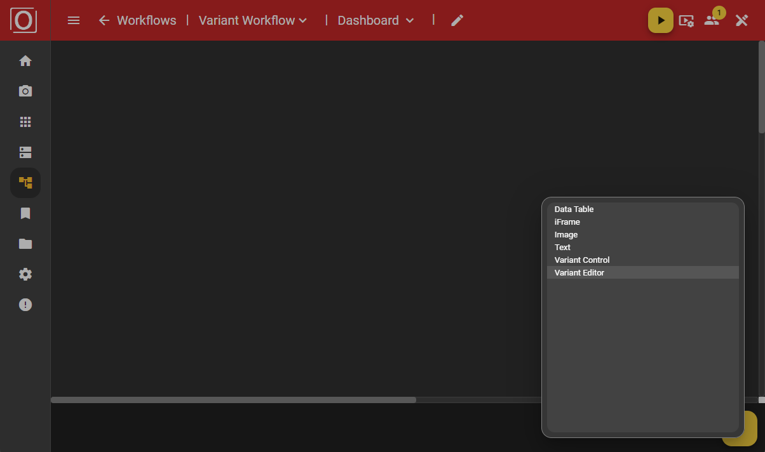Image resolution: width=765 pixels, height=452 pixels.
Task: Open application settings via the gear icon
Action: 25,274
